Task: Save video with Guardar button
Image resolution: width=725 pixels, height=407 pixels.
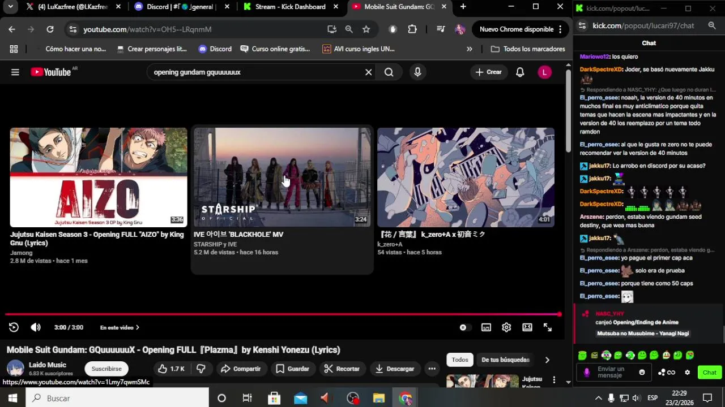Action: 292,369
